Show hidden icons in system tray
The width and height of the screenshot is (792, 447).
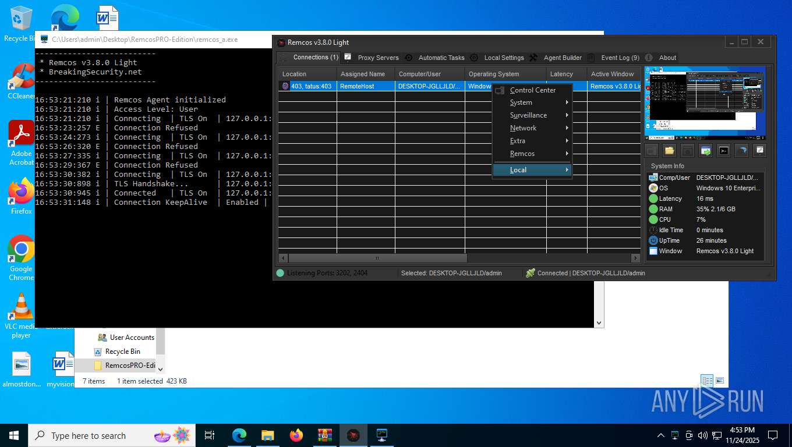pyautogui.click(x=660, y=435)
